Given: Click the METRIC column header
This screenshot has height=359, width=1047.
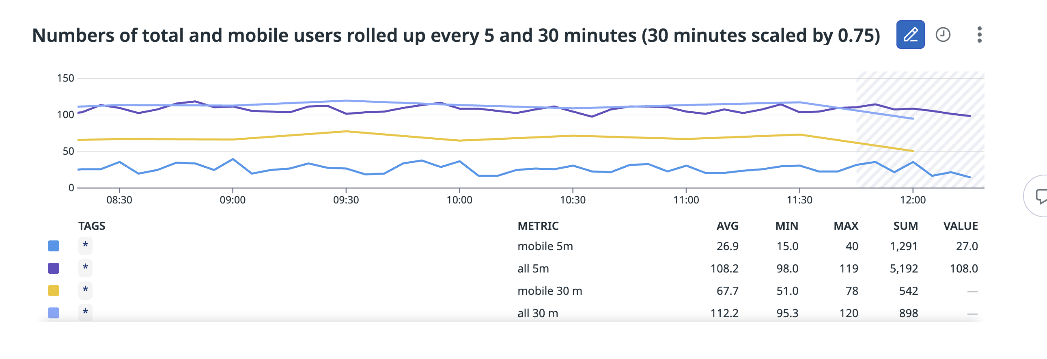Looking at the screenshot, I should click(x=538, y=226).
